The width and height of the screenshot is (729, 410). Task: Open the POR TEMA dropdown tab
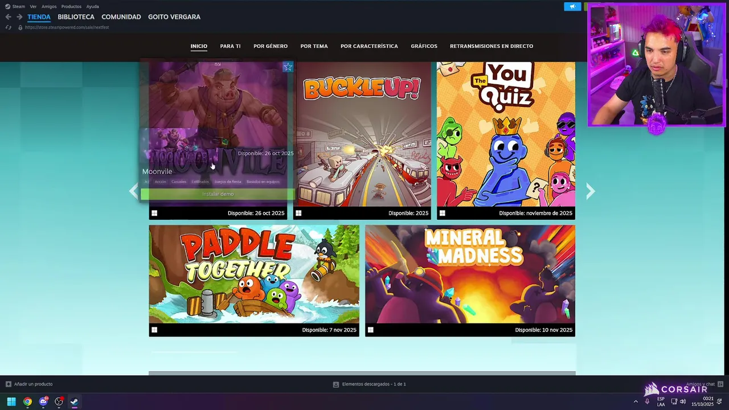[314, 46]
